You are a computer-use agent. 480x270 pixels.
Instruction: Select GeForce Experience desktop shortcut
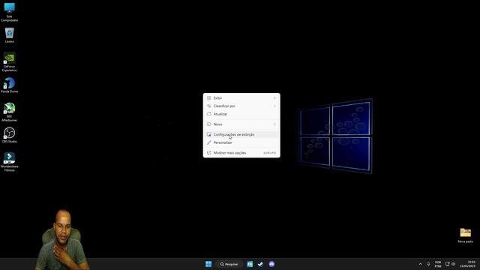10,62
